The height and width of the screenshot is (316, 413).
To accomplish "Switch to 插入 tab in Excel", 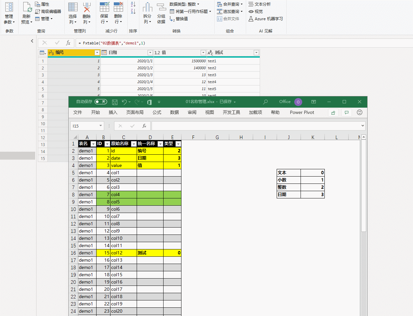I will point(113,113).
